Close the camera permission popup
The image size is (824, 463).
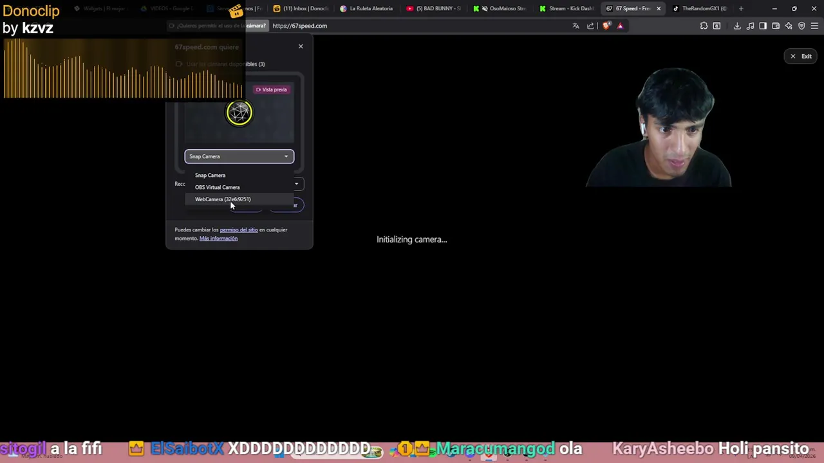pos(301,46)
